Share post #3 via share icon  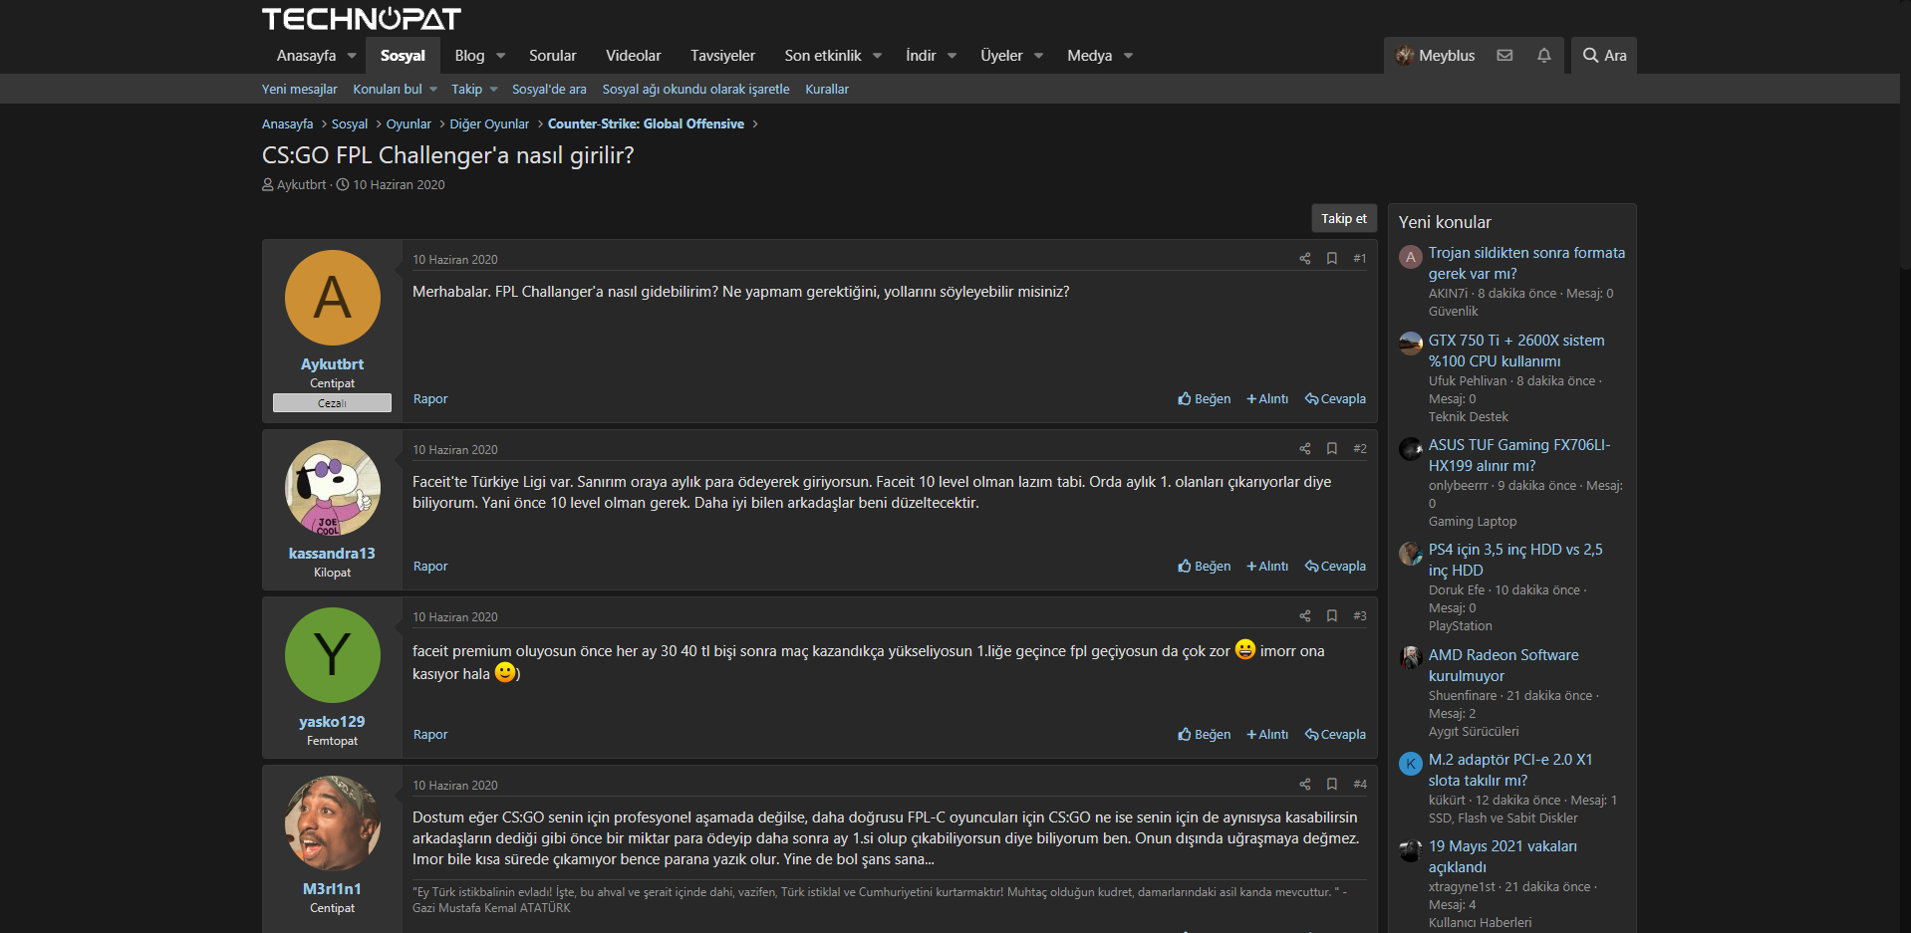pyautogui.click(x=1304, y=616)
